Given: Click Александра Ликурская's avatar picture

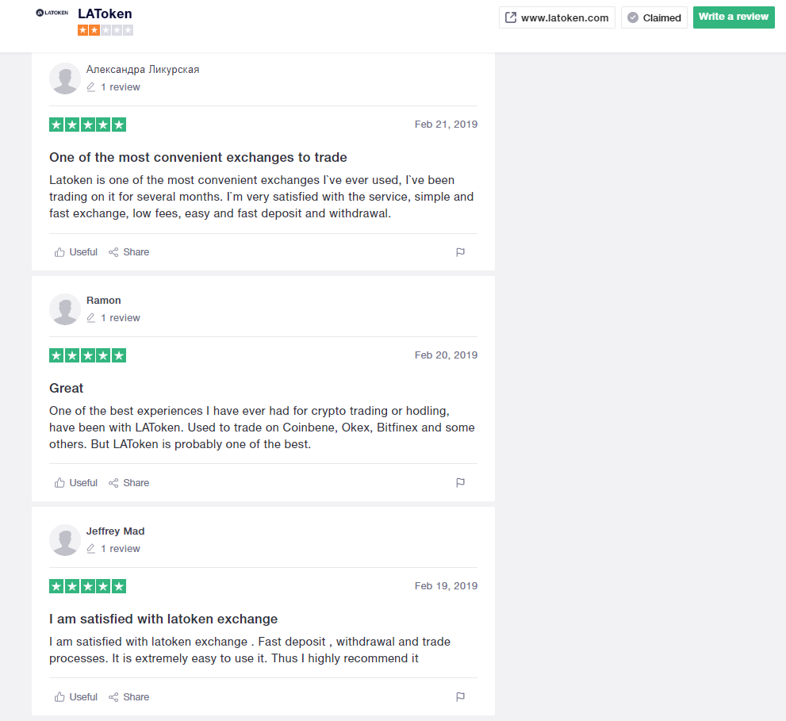Looking at the screenshot, I should (x=65, y=79).
